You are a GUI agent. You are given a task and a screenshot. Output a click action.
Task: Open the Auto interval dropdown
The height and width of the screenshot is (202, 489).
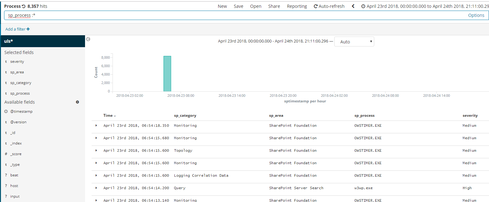coord(354,42)
